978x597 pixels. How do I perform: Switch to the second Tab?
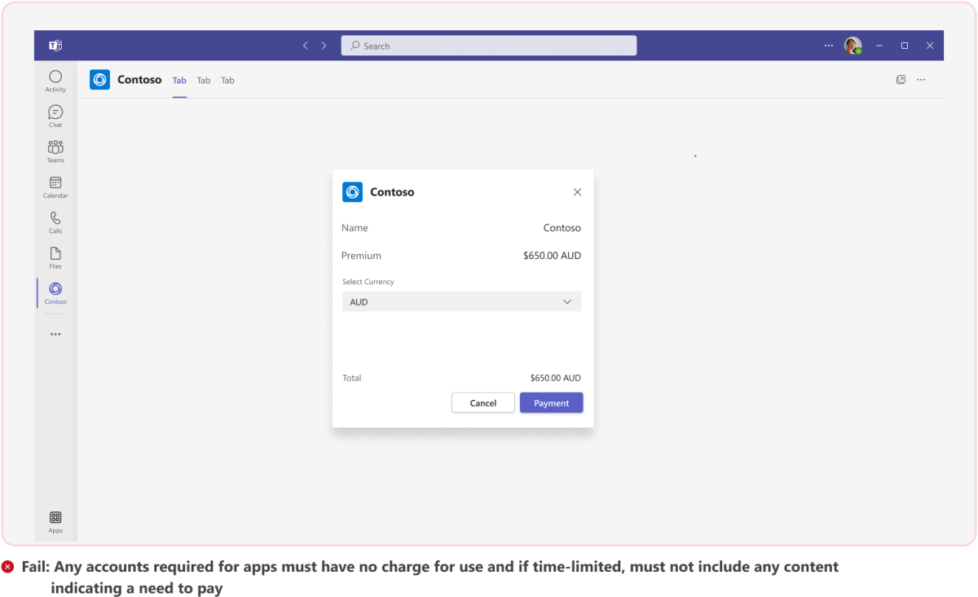[203, 80]
